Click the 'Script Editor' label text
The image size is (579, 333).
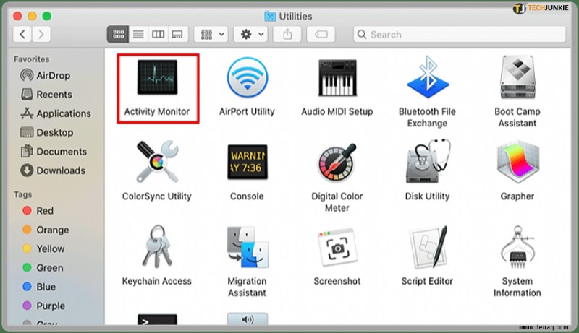pyautogui.click(x=427, y=282)
